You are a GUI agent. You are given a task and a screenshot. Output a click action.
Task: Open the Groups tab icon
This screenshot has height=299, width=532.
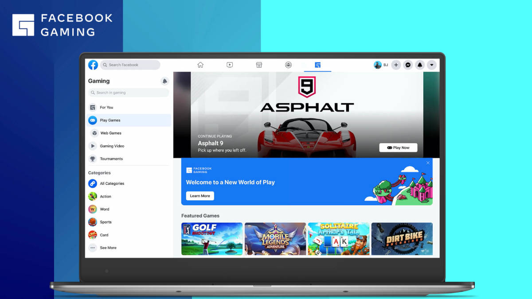289,65
